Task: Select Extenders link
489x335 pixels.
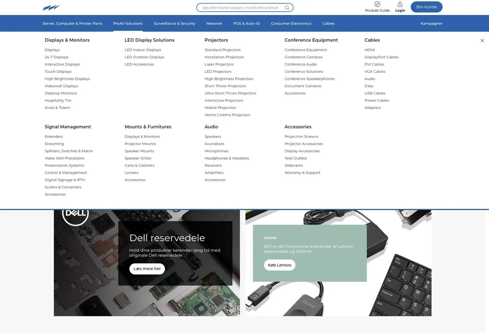Action: coord(54,137)
